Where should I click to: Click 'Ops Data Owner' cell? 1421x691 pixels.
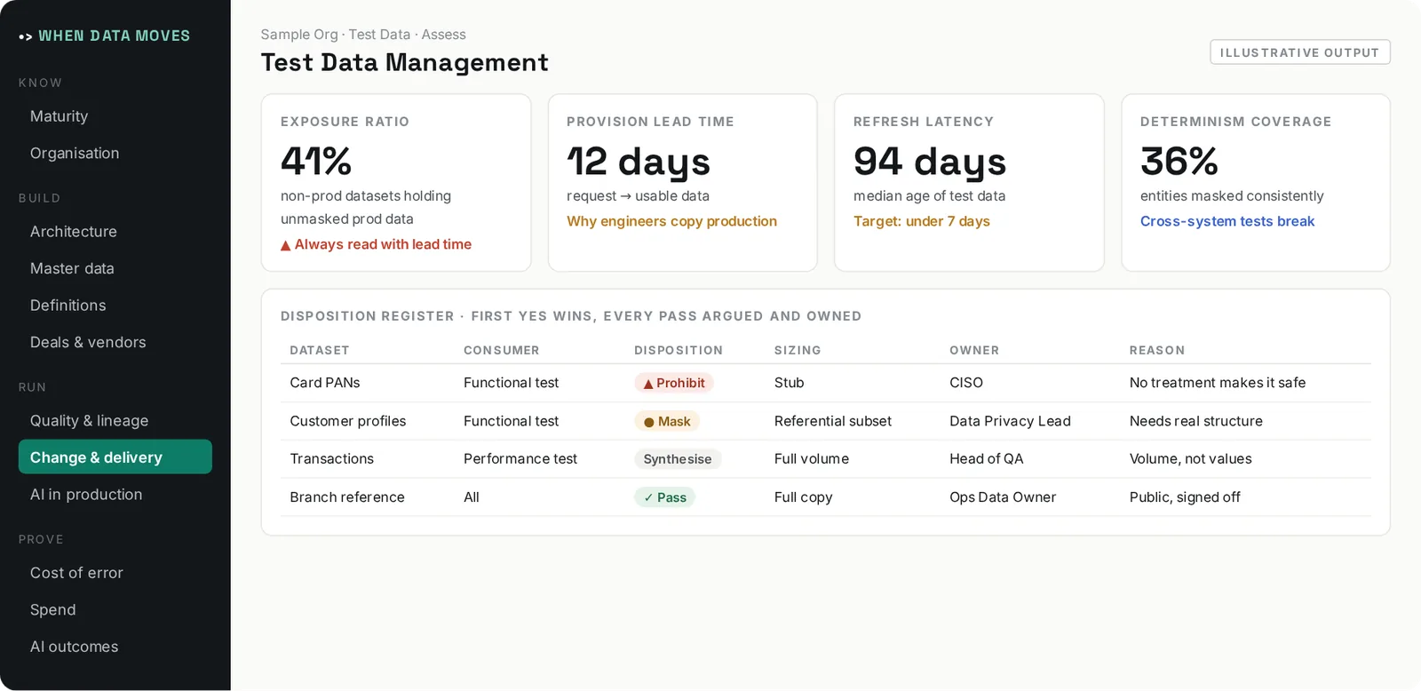1003,497
